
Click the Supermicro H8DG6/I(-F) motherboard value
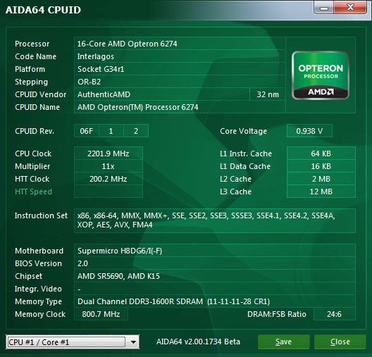[x=215, y=251]
